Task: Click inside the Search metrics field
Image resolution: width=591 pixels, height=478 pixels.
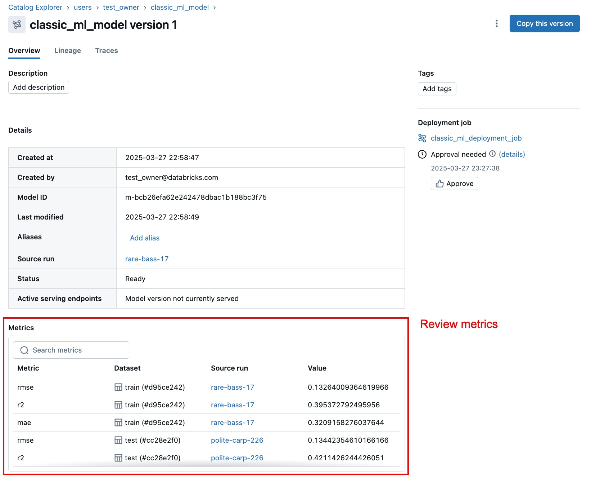Action: [x=71, y=350]
